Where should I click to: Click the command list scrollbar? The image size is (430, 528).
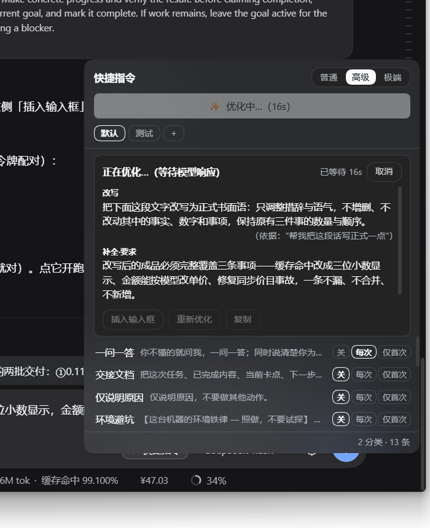418,352
